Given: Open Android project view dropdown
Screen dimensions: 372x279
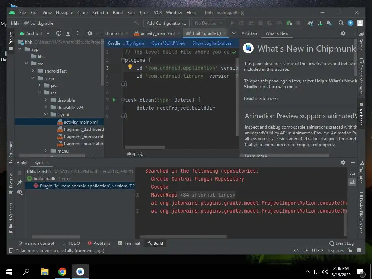Looking at the screenshot, I should pyautogui.click(x=35, y=33).
